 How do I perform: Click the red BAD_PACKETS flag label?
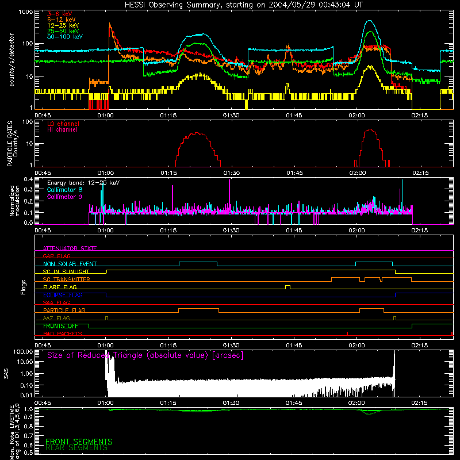62,333
